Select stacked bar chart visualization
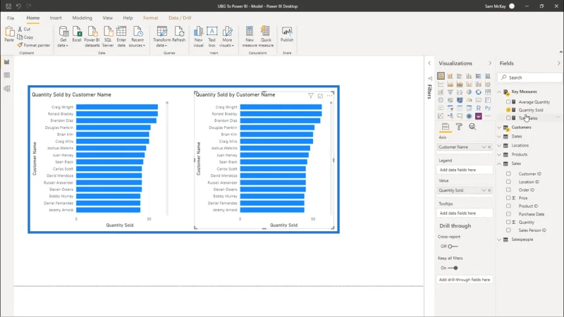This screenshot has width=564, height=317. pos(441,76)
